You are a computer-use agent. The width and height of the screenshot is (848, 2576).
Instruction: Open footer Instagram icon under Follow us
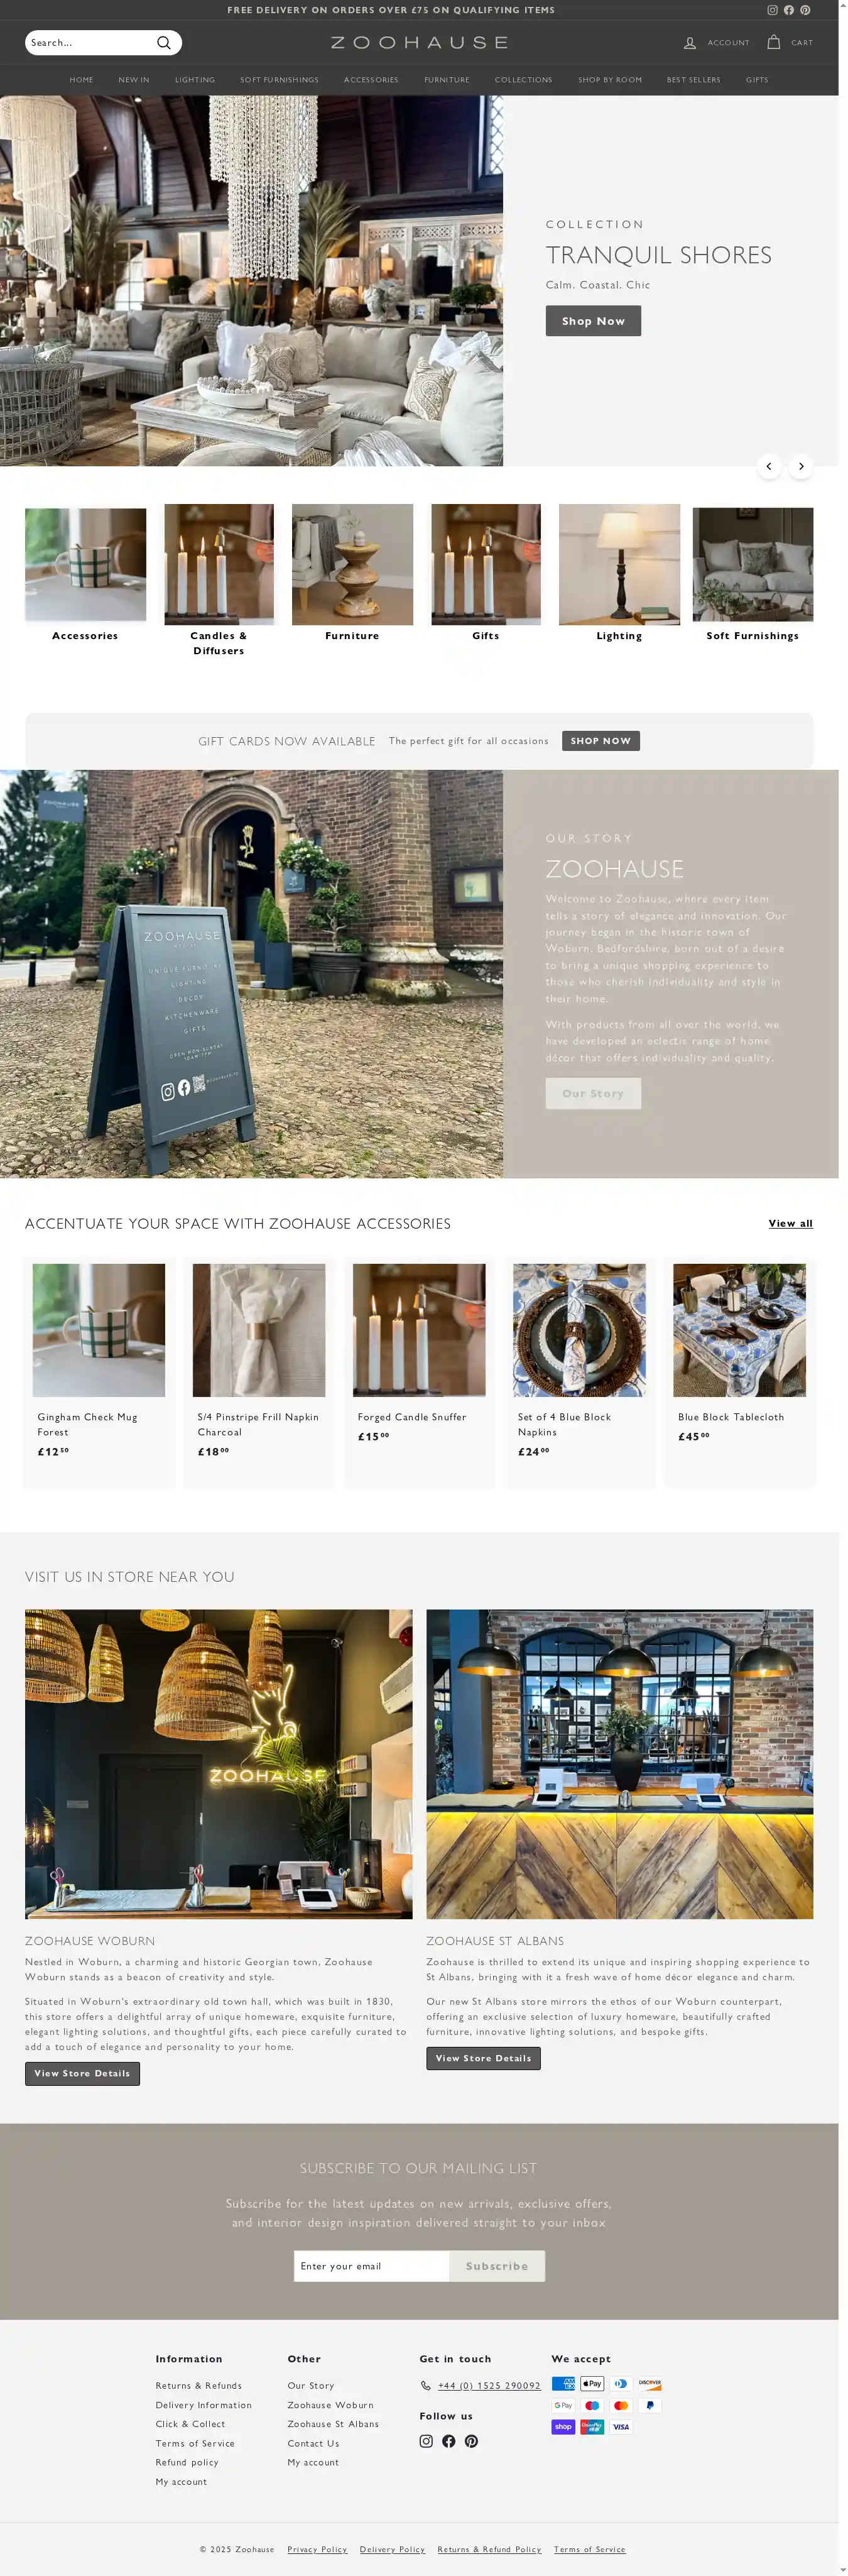click(x=426, y=2441)
